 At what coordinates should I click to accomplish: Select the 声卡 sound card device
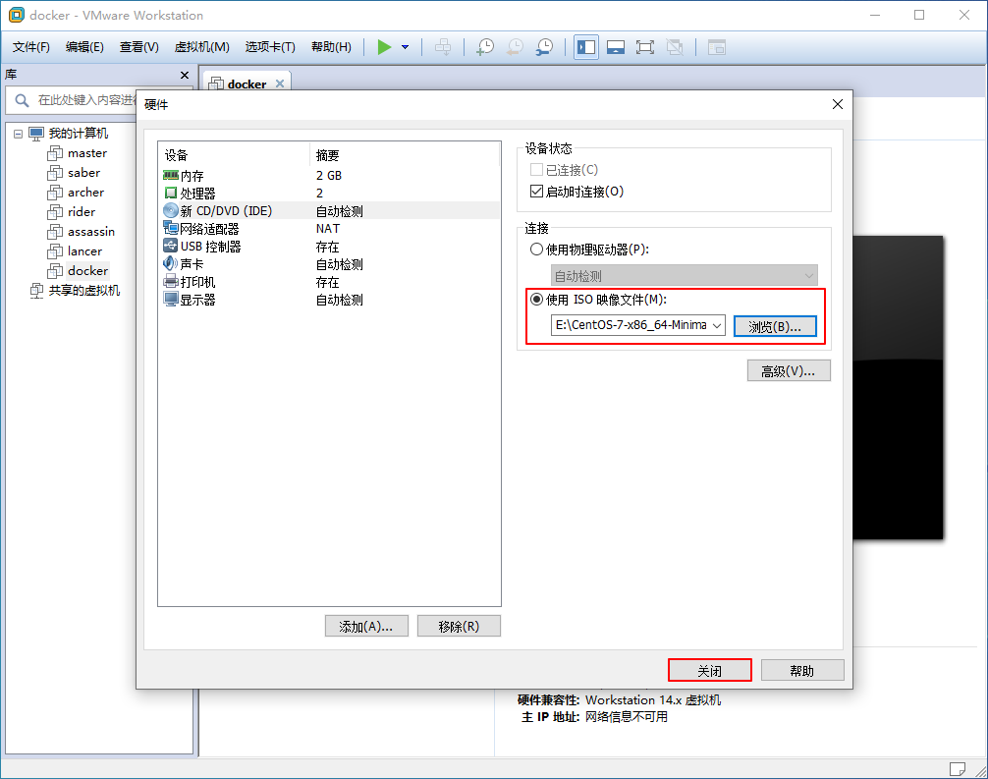[x=192, y=263]
